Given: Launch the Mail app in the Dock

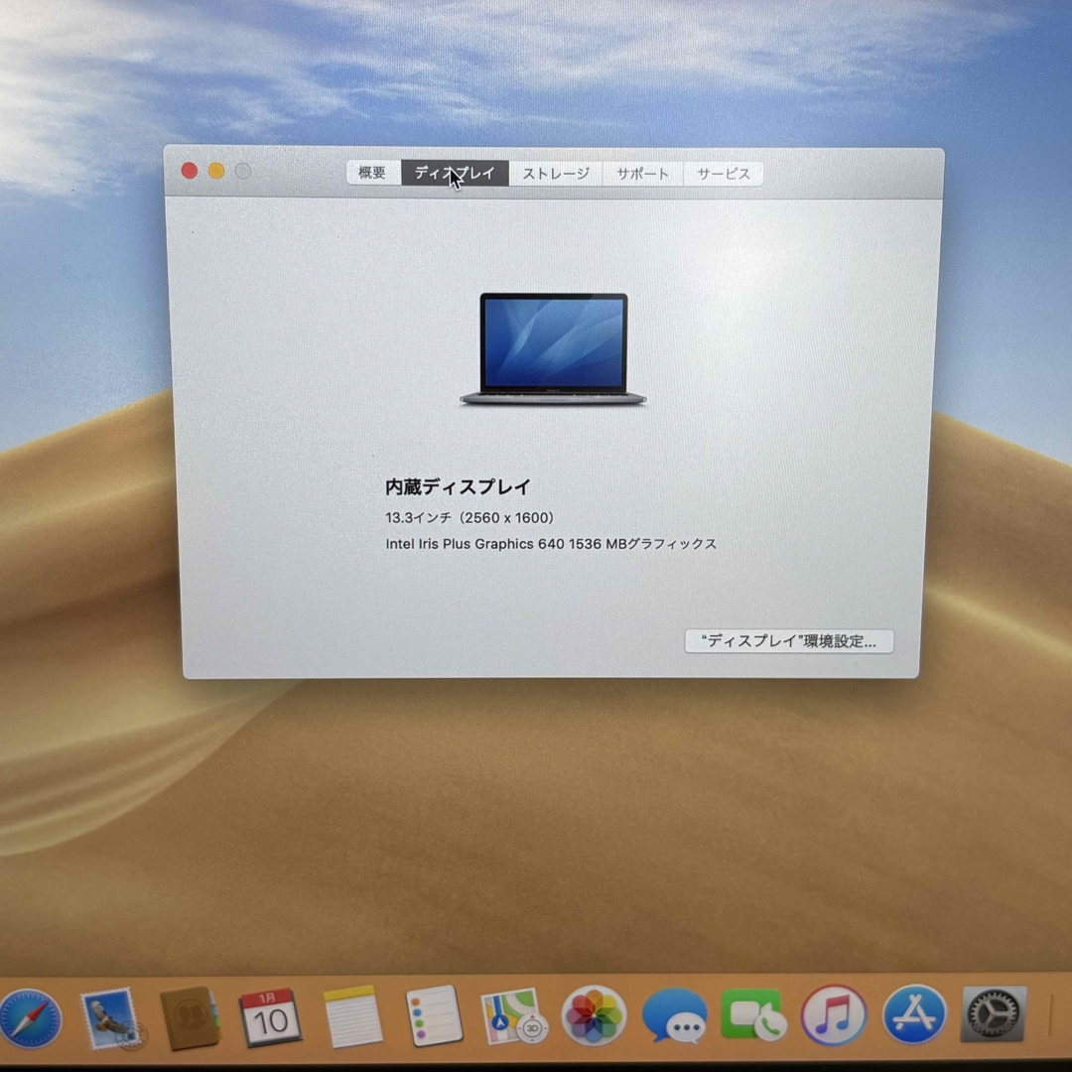Looking at the screenshot, I should (109, 1018).
